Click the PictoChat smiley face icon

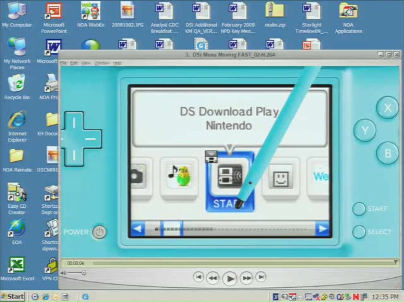pyautogui.click(x=281, y=177)
